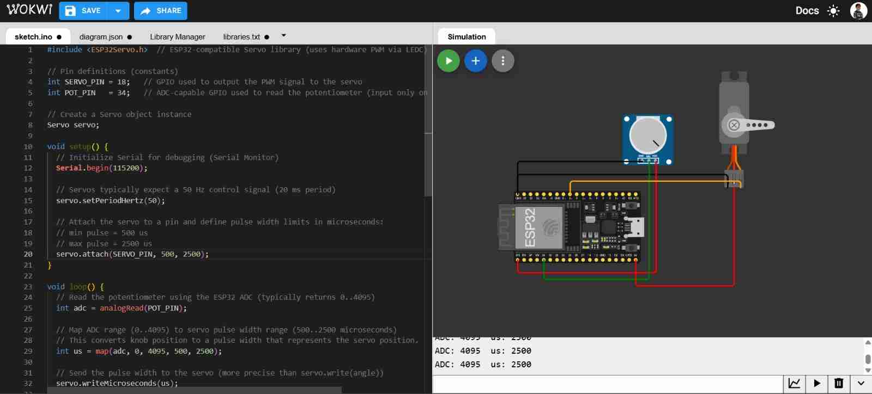The height and width of the screenshot is (394, 872).
Task: Focus the serial monitor input field
Action: coord(608,383)
